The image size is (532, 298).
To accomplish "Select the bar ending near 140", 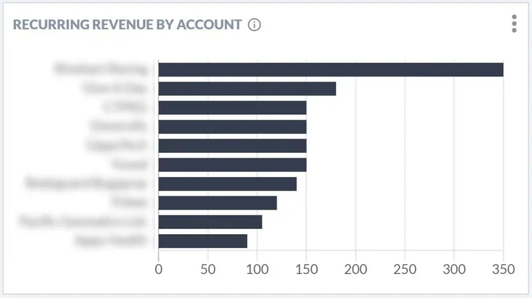I will (227, 184).
